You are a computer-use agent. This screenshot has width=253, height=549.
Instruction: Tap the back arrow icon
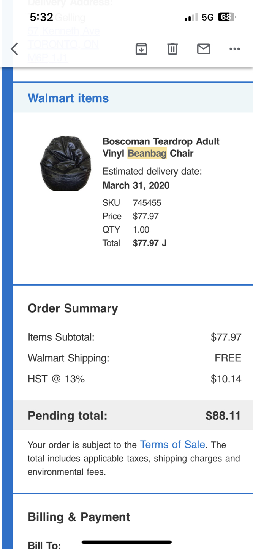tap(14, 49)
